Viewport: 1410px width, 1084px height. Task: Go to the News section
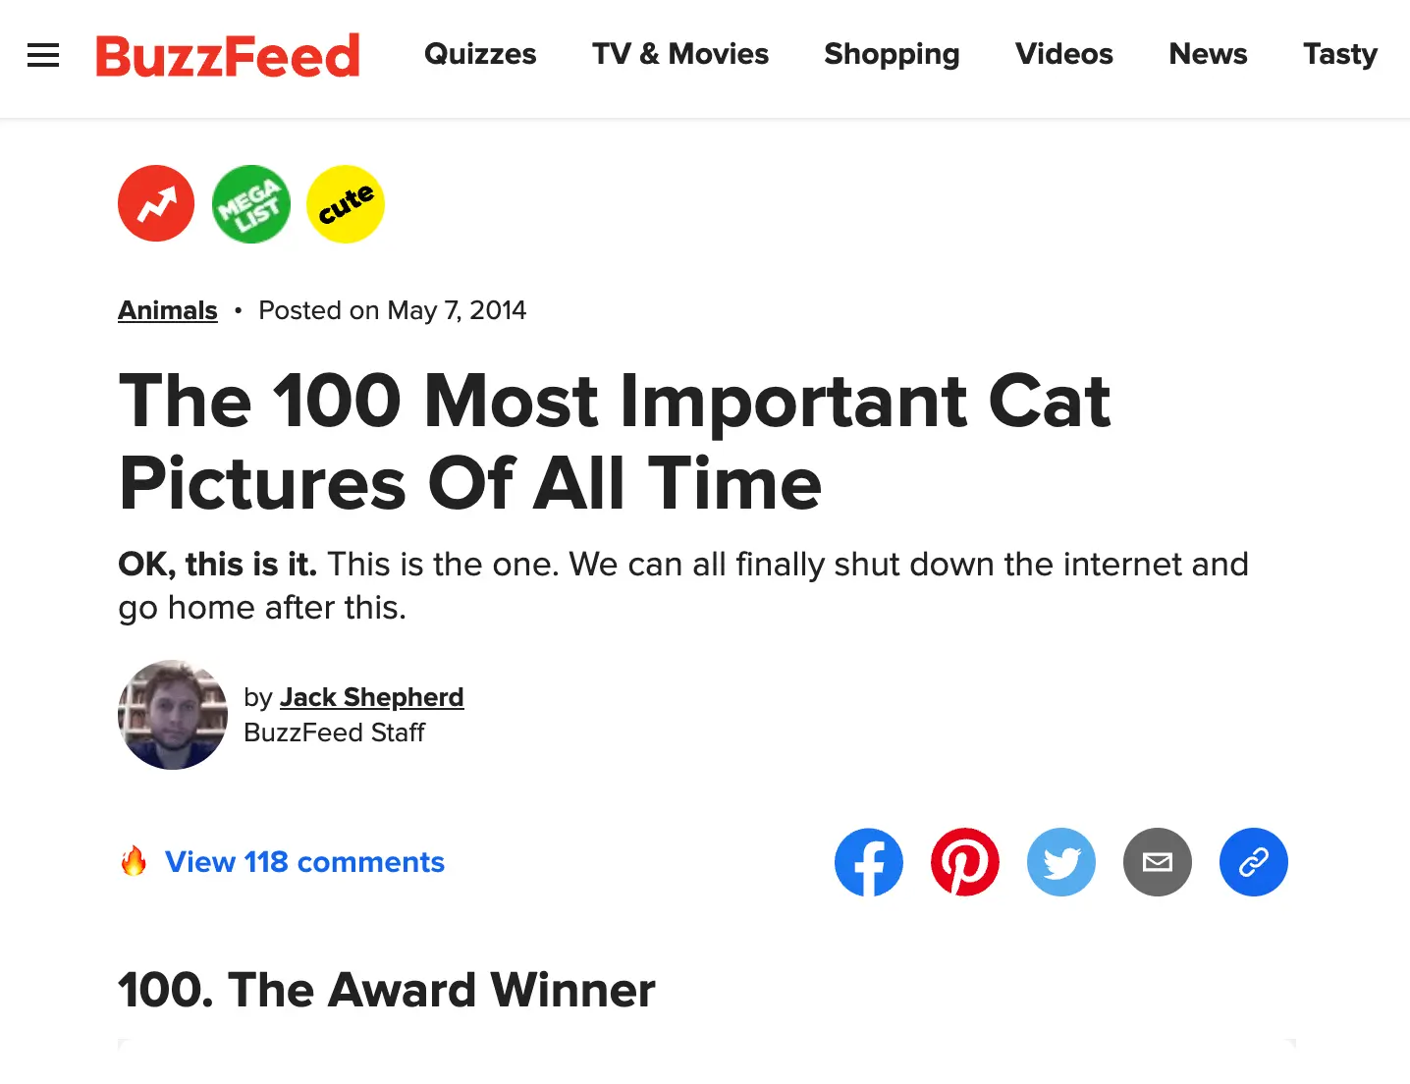point(1208,55)
